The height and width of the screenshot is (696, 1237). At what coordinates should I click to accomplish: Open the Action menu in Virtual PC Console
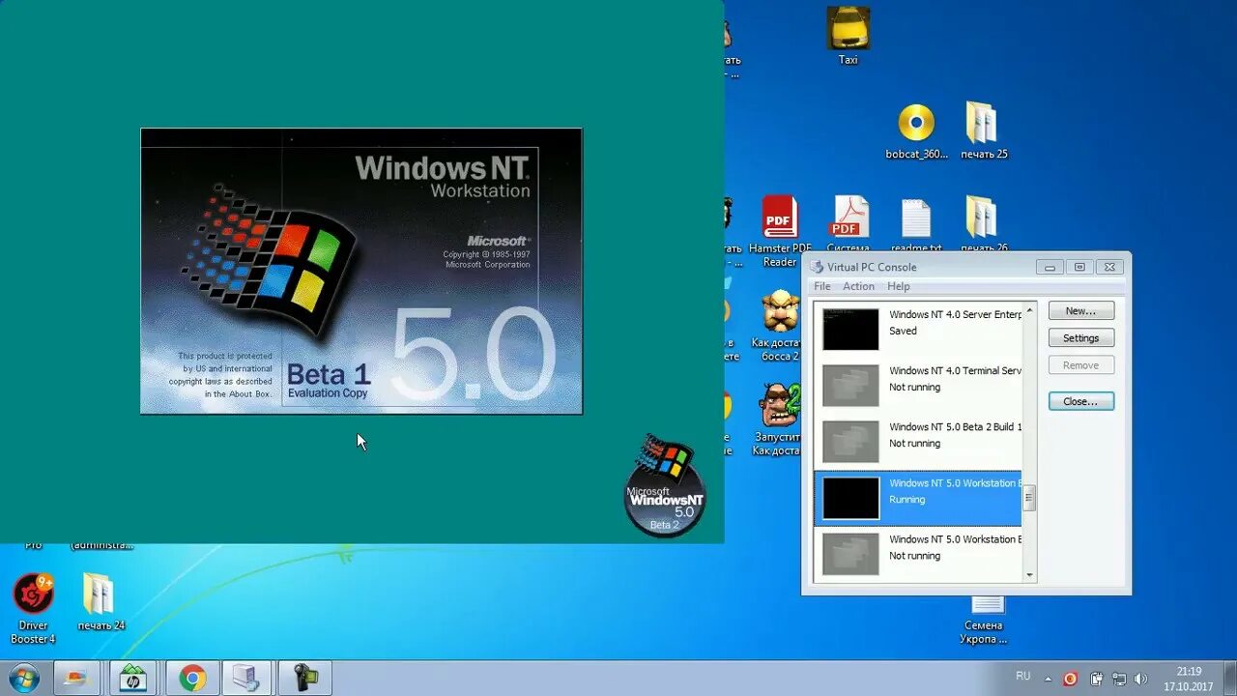coord(858,286)
